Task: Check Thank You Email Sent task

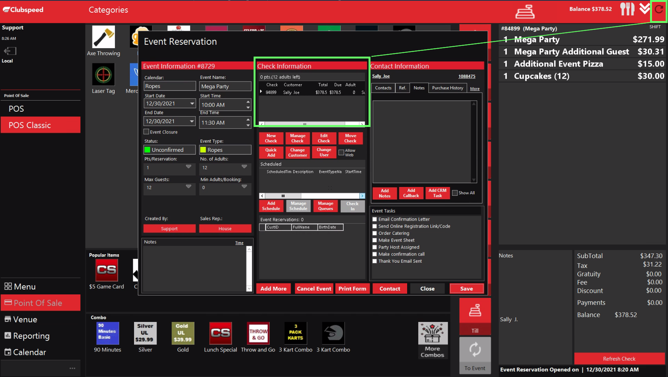Action: [375, 261]
